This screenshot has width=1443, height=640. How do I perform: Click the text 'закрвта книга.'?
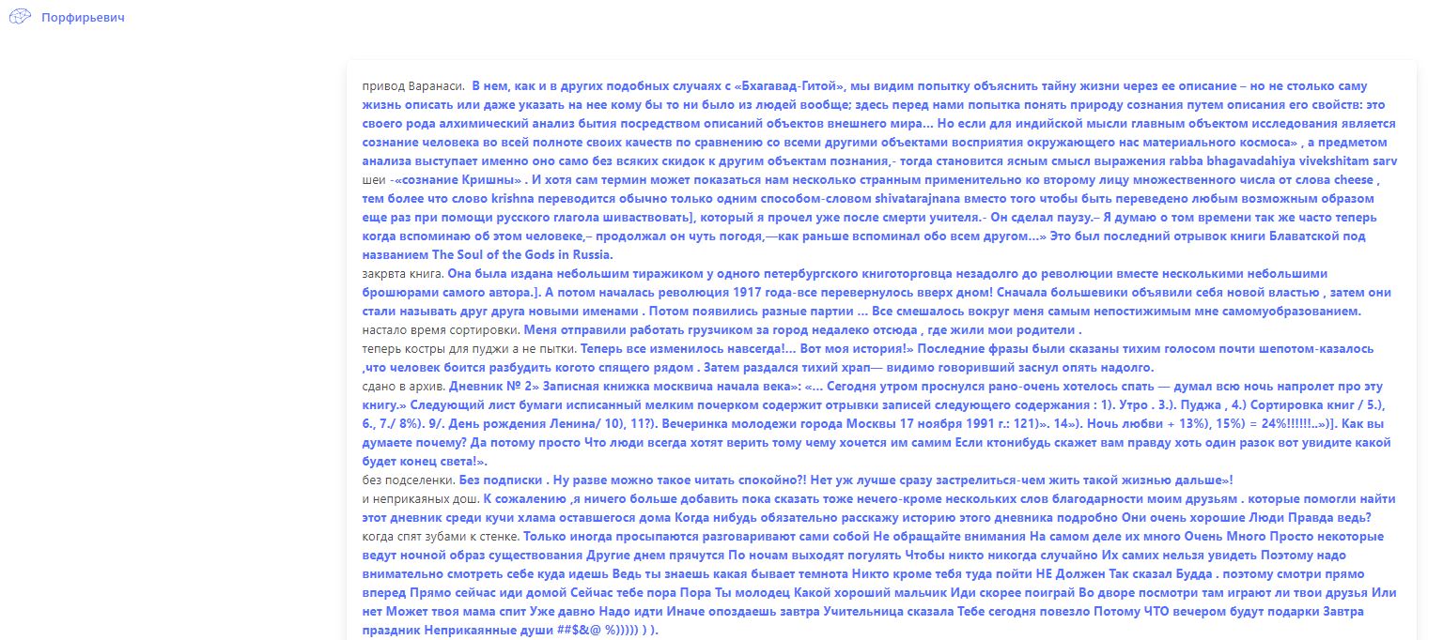click(403, 273)
